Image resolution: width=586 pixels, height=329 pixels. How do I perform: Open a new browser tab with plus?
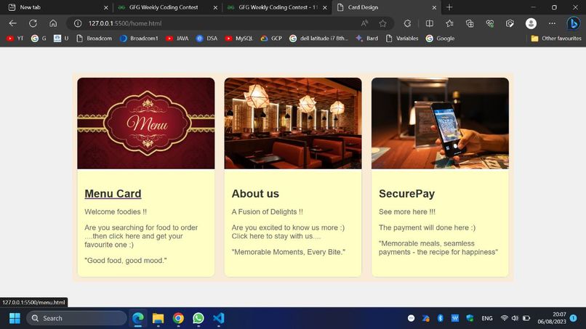point(449,7)
